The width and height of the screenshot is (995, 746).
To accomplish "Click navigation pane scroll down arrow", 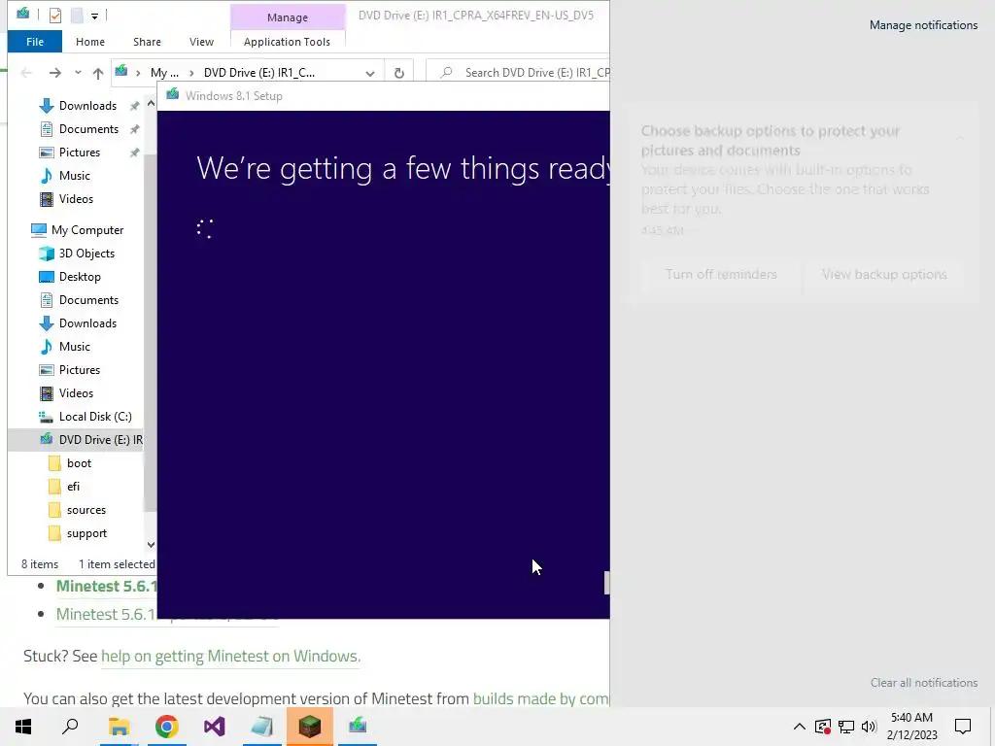I will (x=151, y=544).
